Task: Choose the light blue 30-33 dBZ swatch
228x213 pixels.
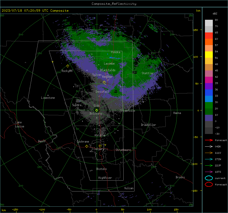Action: 209,99
